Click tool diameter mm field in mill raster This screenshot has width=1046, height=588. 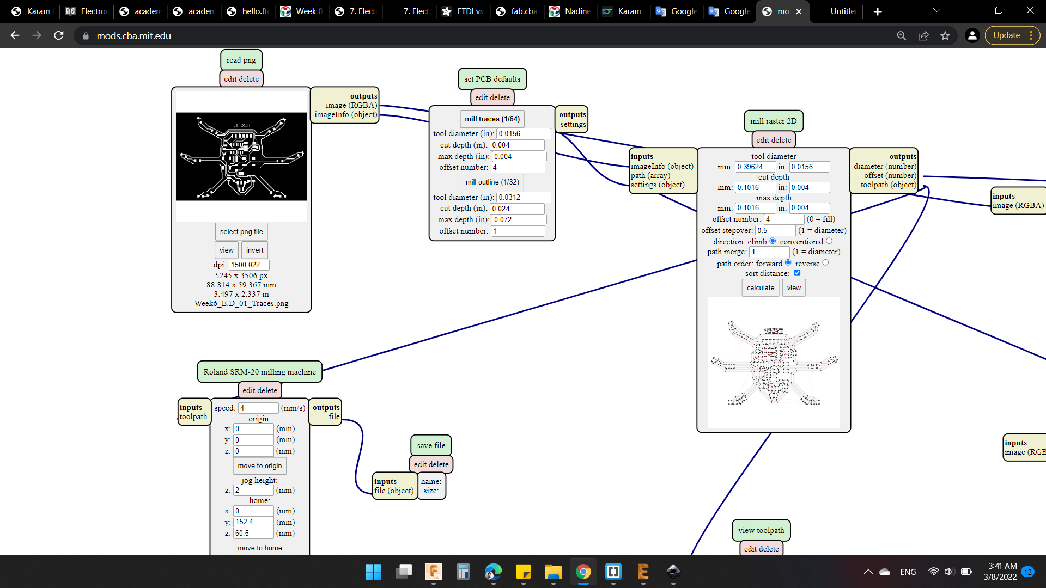pos(755,167)
